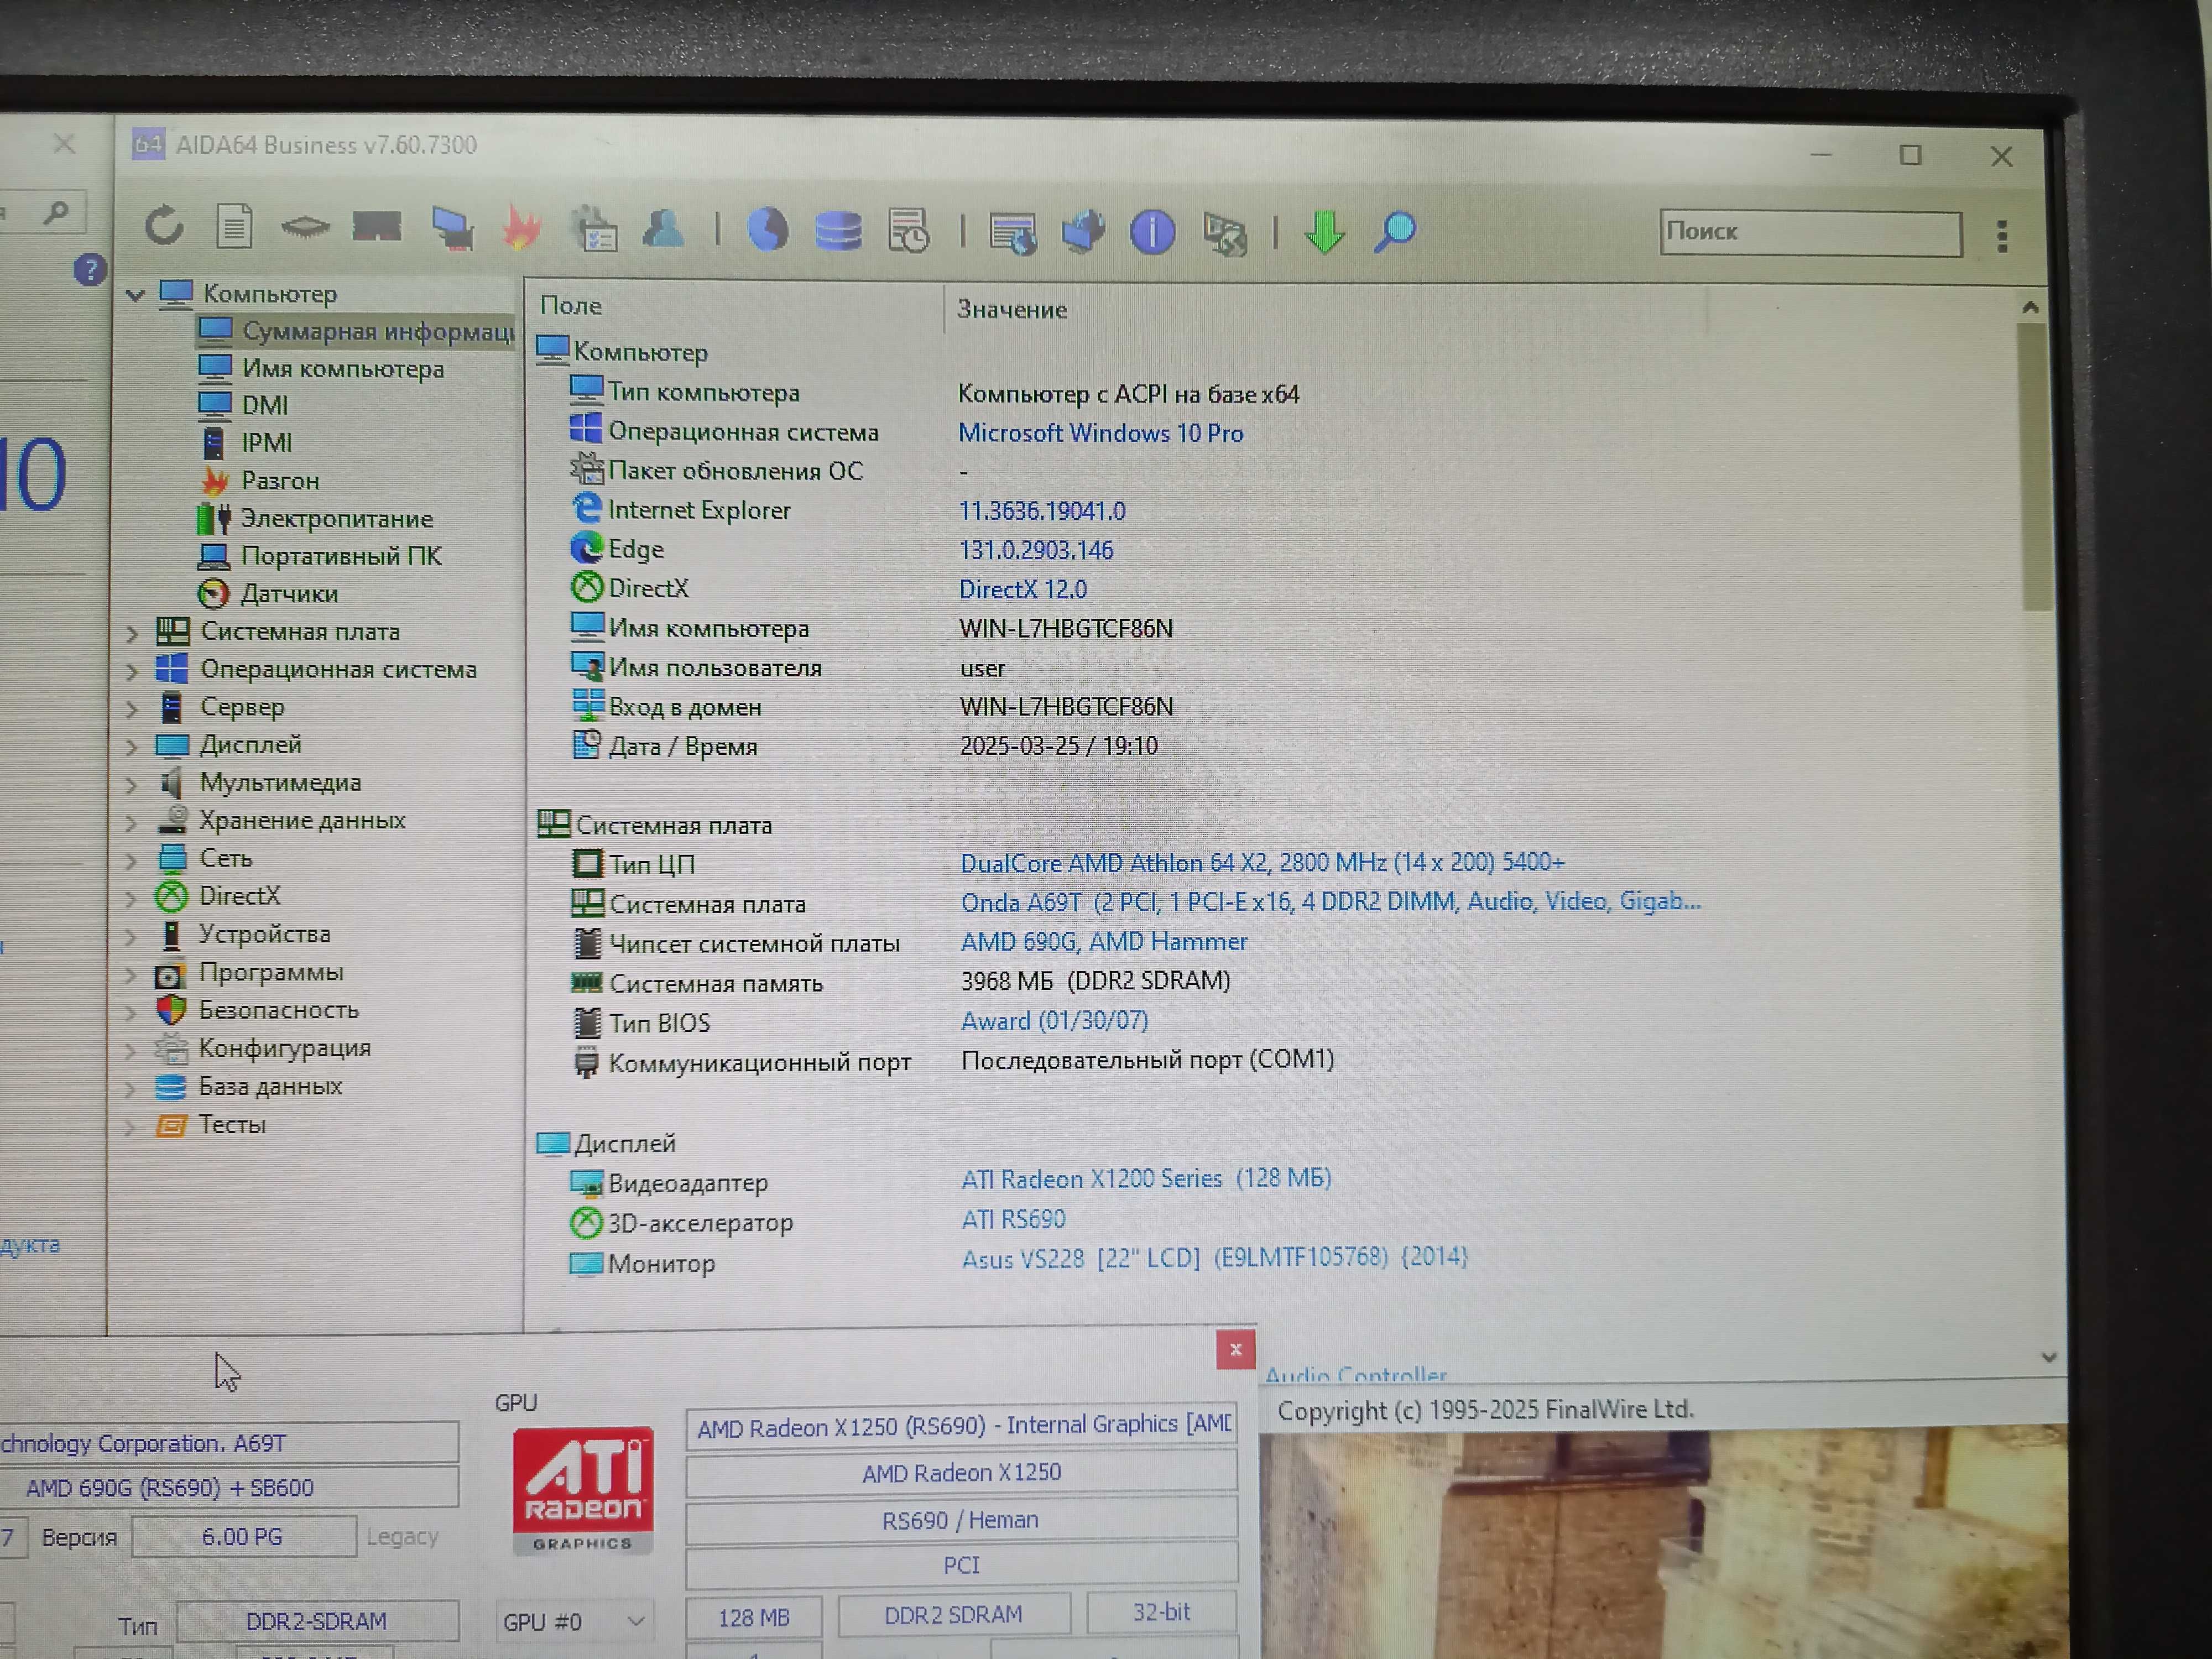This screenshot has width=2212, height=1659.
Task: Click the ATI Radeon Graphics logo
Action: click(583, 1490)
